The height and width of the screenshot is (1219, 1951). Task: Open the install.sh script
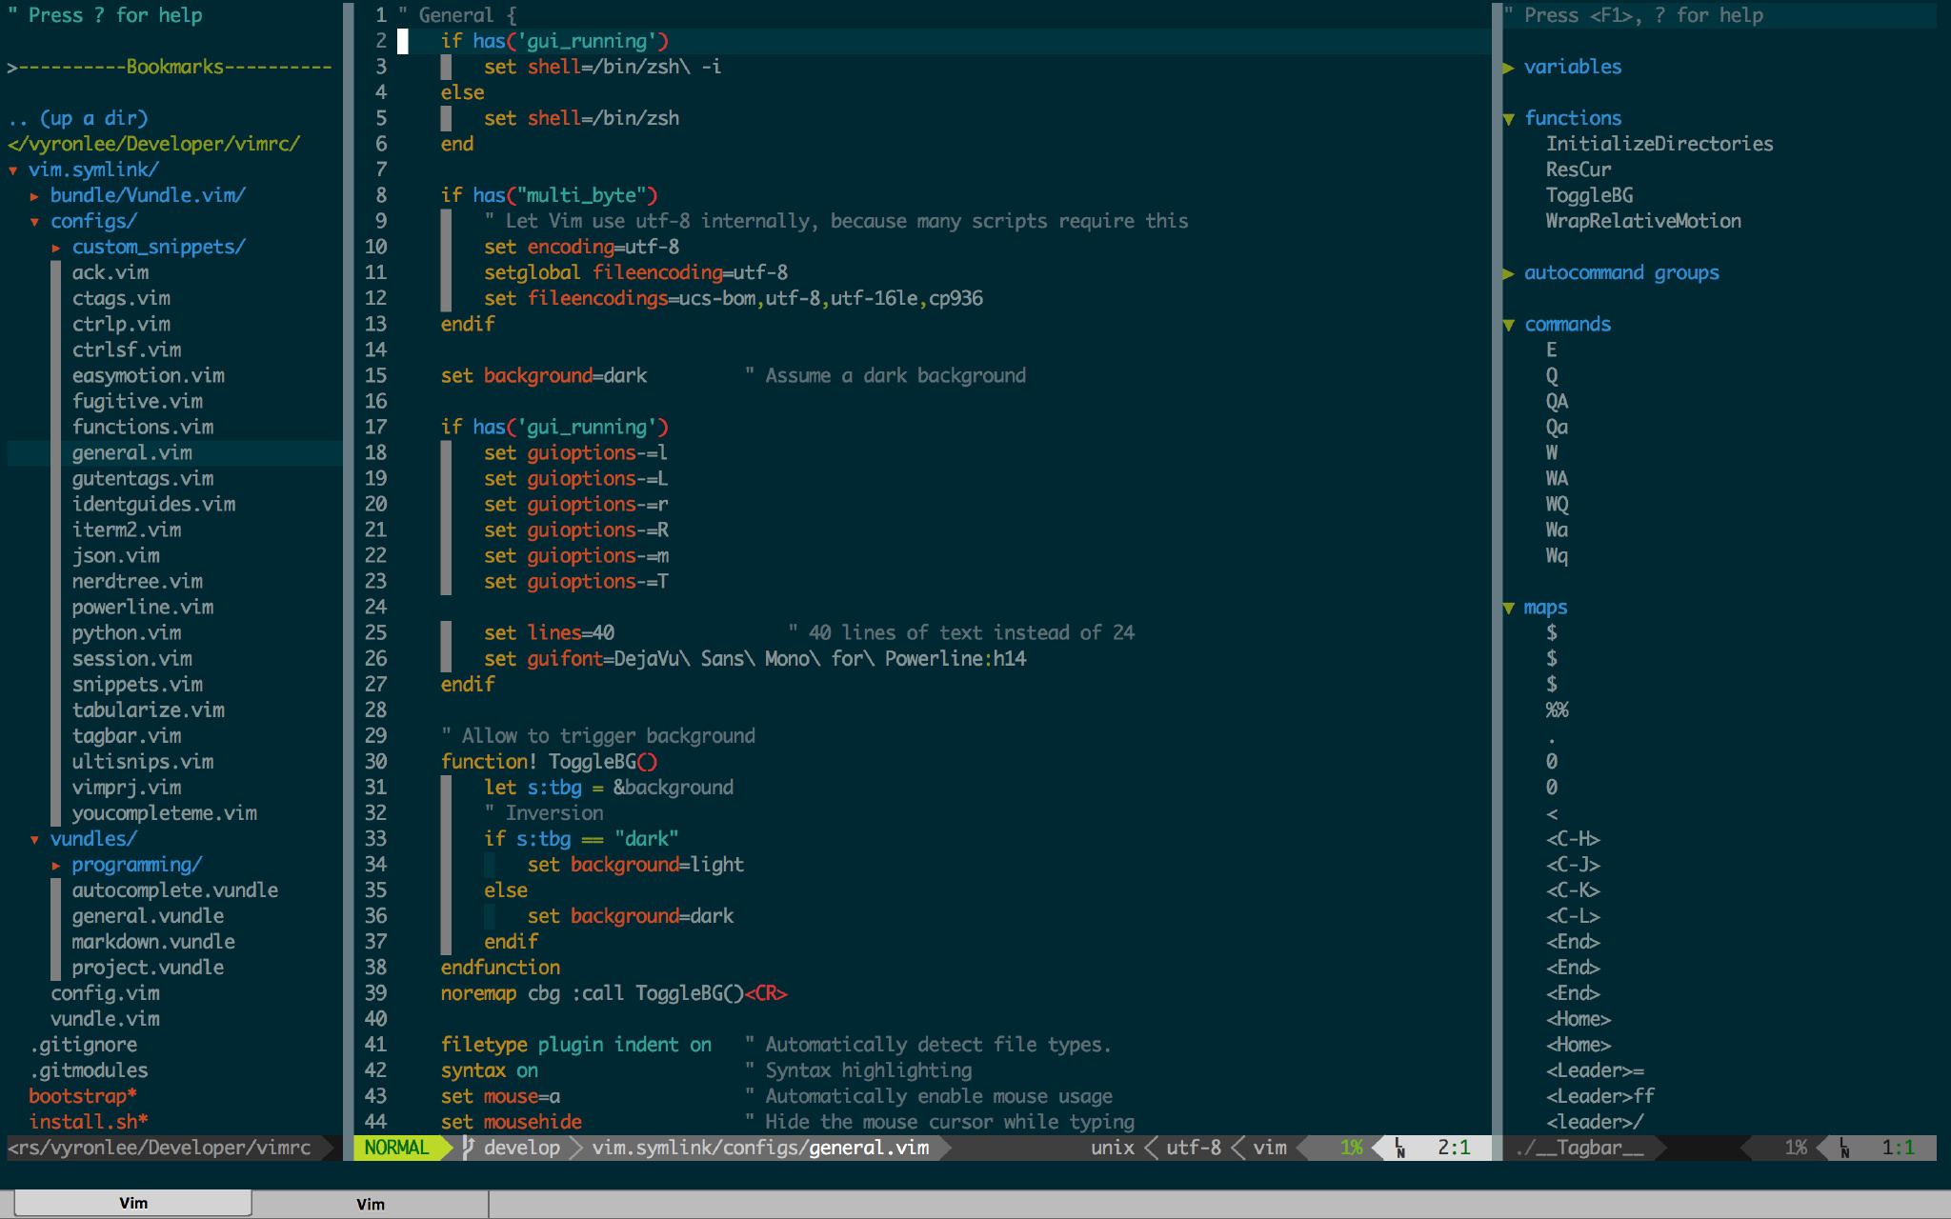click(88, 1122)
